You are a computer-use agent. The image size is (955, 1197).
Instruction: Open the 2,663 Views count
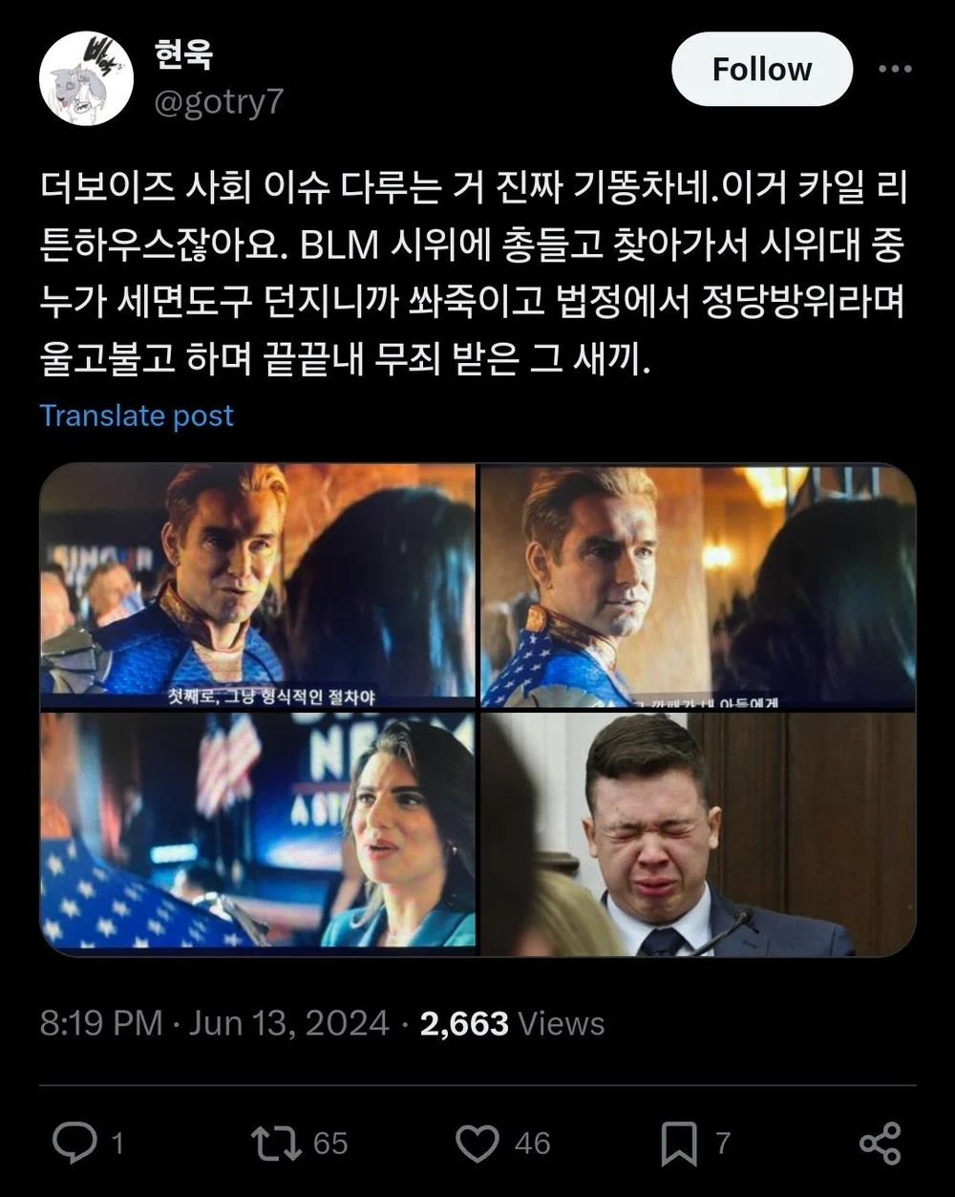[512, 1024]
